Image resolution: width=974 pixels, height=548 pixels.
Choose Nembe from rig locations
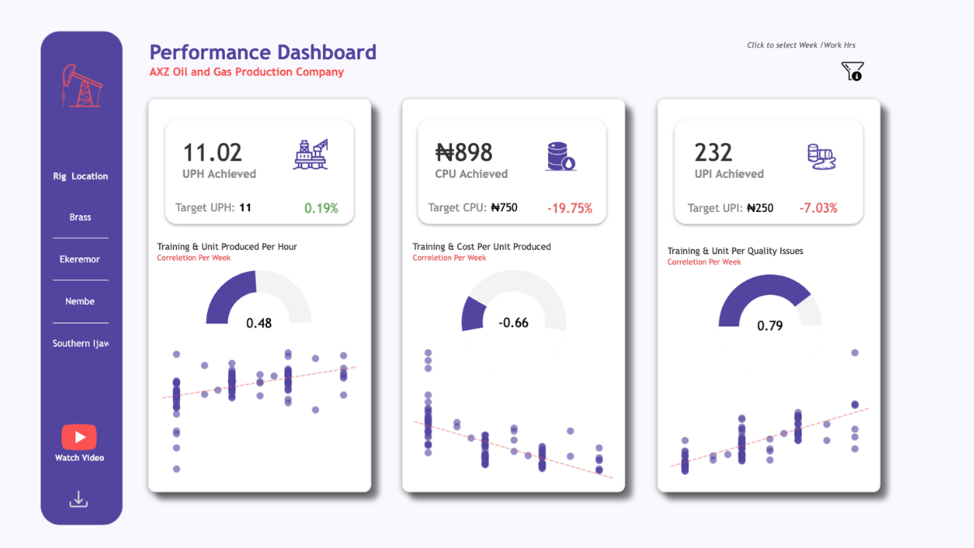point(80,301)
